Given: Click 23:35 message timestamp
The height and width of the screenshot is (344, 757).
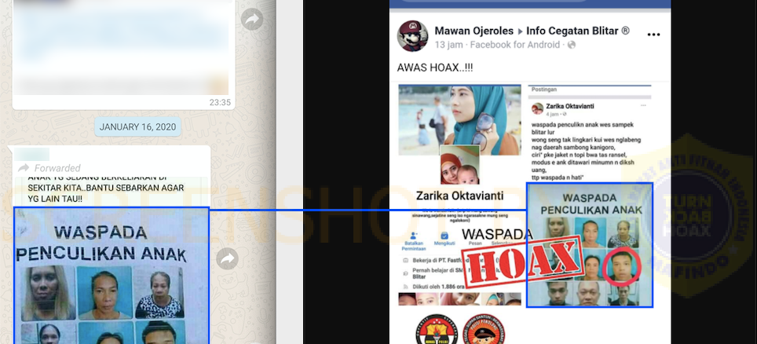Looking at the screenshot, I should click(220, 102).
